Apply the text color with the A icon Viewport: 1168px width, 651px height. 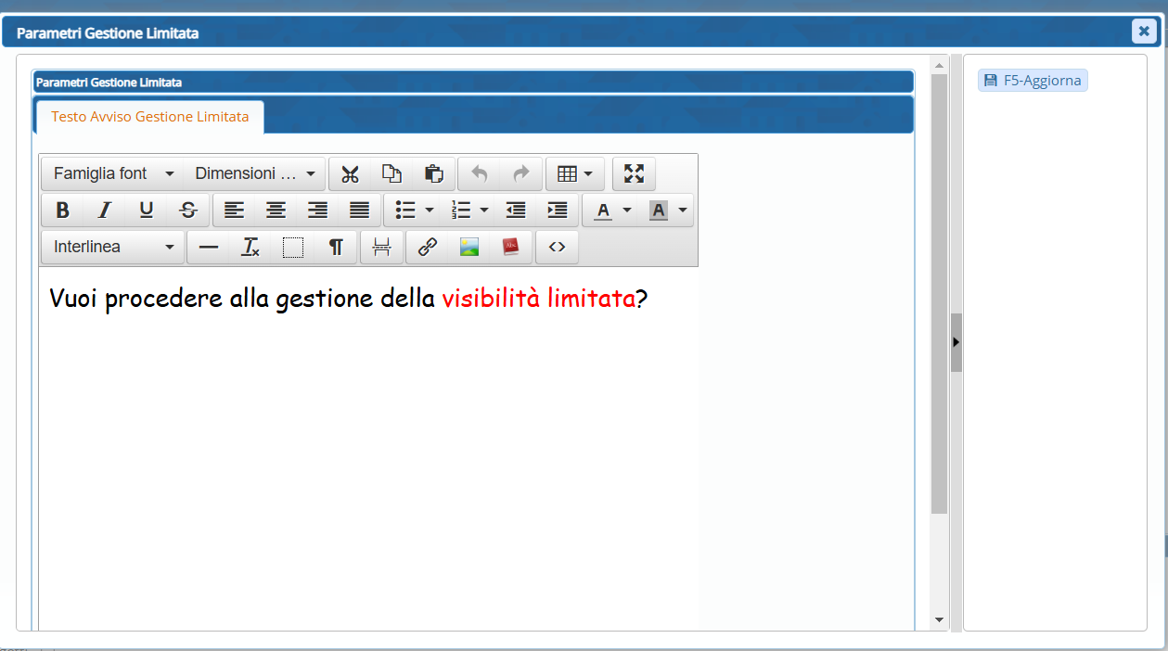tap(604, 211)
